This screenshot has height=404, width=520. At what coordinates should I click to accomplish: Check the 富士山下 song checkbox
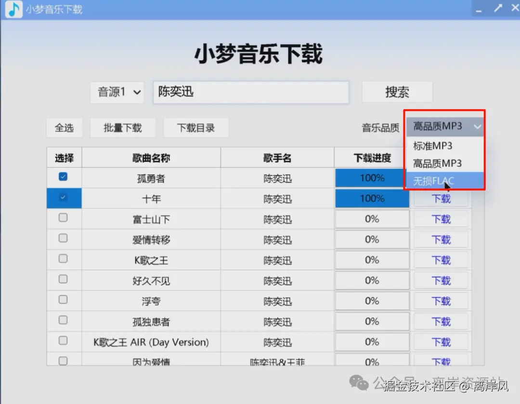pyautogui.click(x=63, y=218)
